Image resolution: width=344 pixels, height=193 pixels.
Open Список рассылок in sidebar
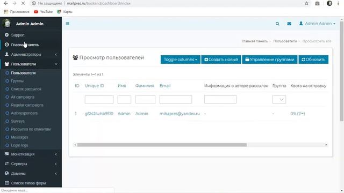(x=26, y=89)
